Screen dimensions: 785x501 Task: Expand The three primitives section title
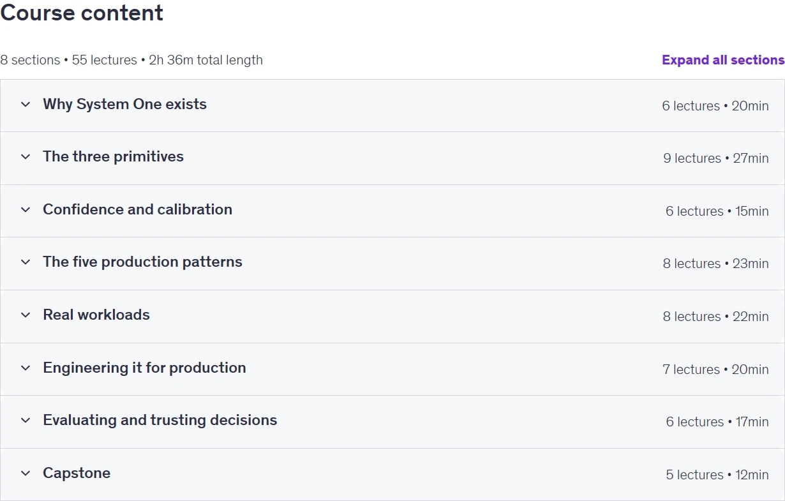pyautogui.click(x=113, y=156)
